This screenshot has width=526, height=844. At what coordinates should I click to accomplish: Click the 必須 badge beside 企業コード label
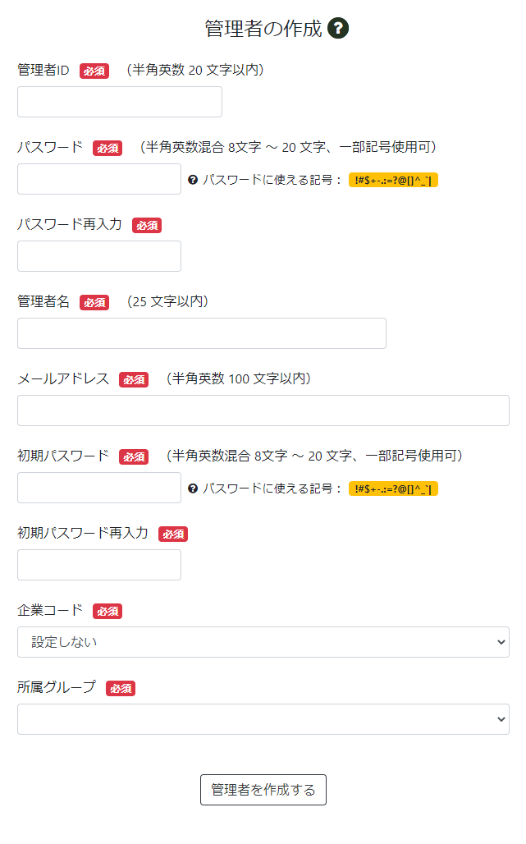[x=107, y=612]
